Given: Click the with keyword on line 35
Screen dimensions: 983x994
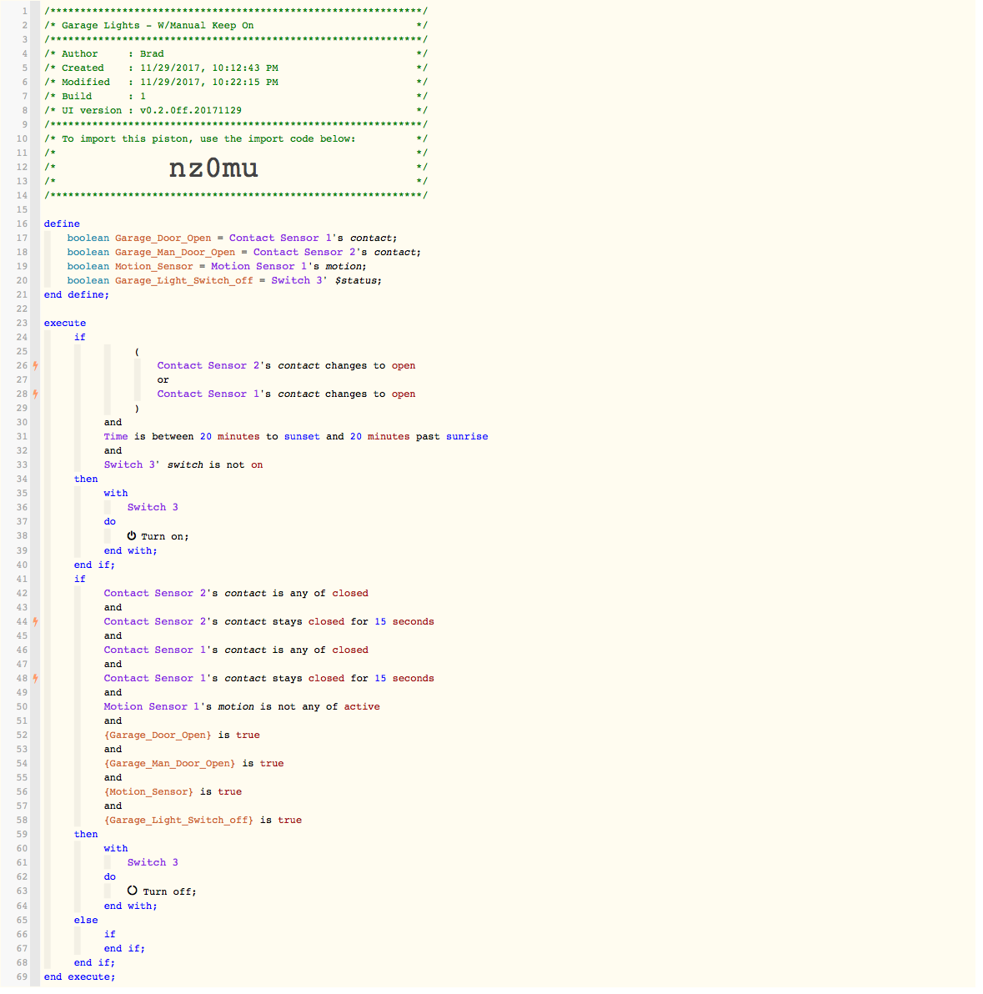Looking at the screenshot, I should (x=116, y=493).
